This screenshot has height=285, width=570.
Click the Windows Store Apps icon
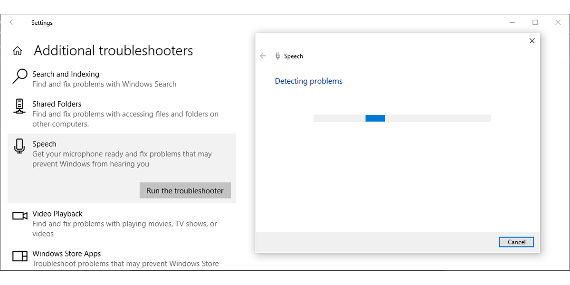tap(19, 256)
